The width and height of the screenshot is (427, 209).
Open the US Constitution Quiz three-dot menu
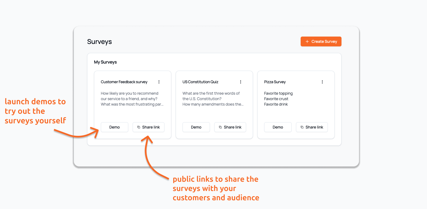coord(241,82)
